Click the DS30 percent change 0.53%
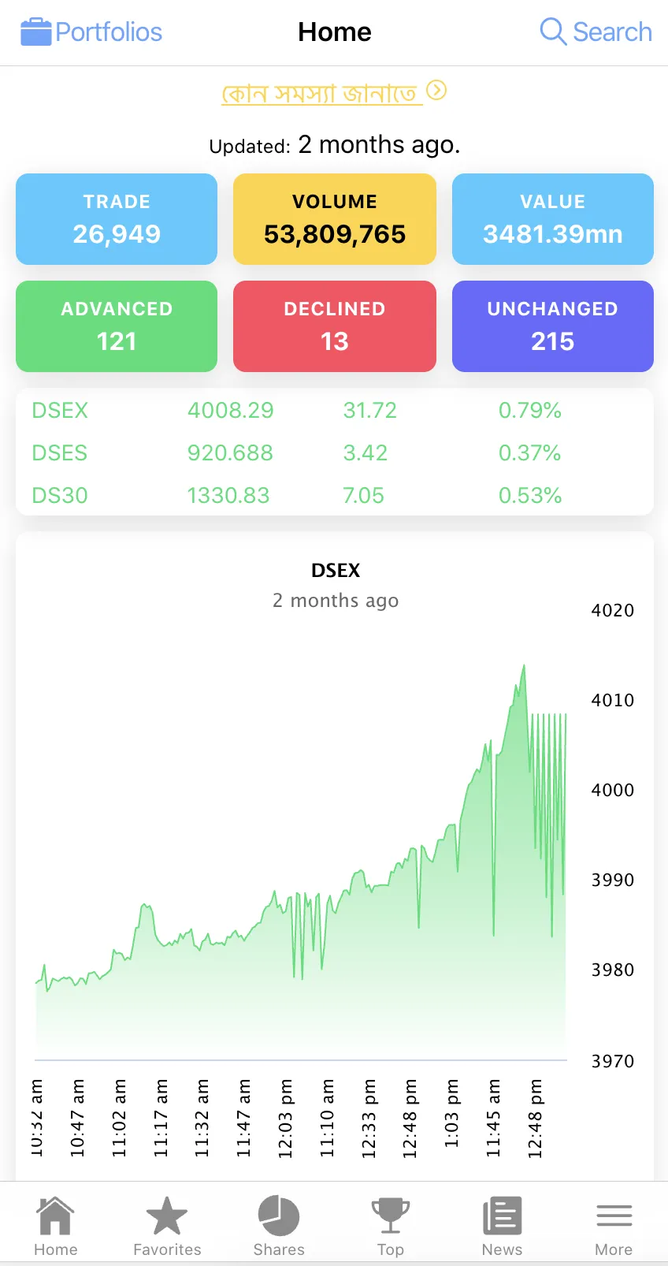 (x=530, y=496)
